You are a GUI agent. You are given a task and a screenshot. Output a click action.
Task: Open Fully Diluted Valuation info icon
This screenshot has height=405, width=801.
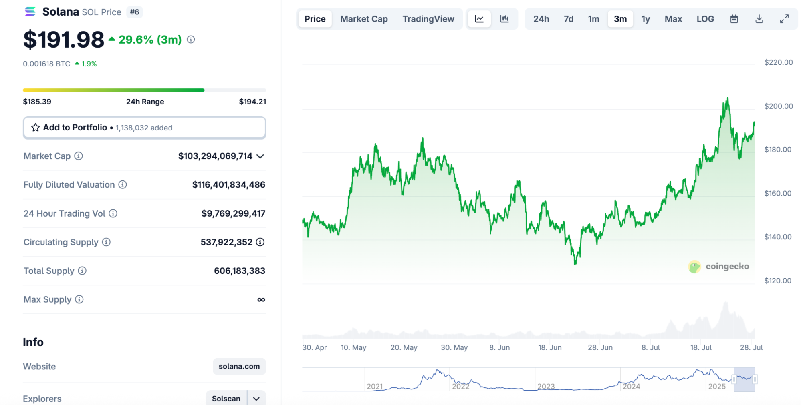pyautogui.click(x=123, y=184)
